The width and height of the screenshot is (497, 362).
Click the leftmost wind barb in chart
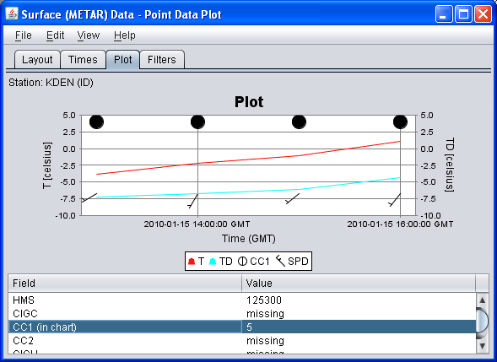(x=89, y=197)
